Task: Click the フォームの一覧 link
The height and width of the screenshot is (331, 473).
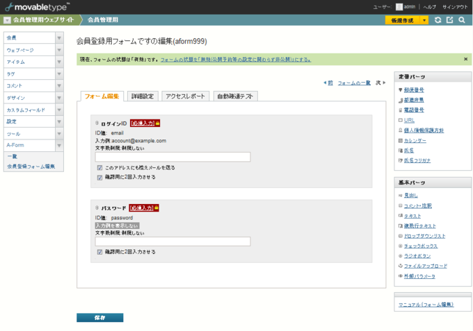Action: tap(353, 83)
